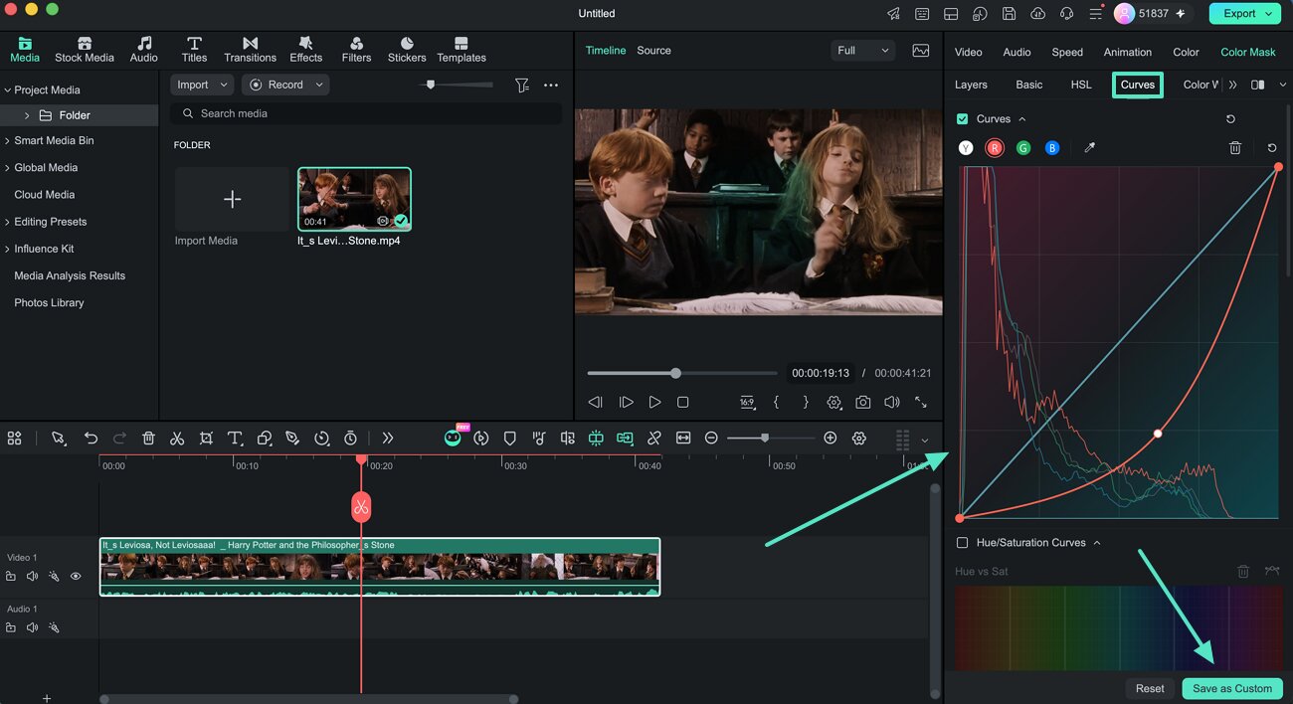Delete selected clip with trash icon
Viewport: 1293px width, 704px height.
pos(148,439)
